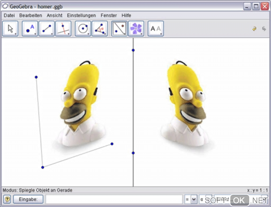Click the bottom corner blue point of the polyline

tap(43, 167)
